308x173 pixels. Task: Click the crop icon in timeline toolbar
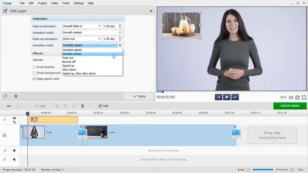(65, 106)
